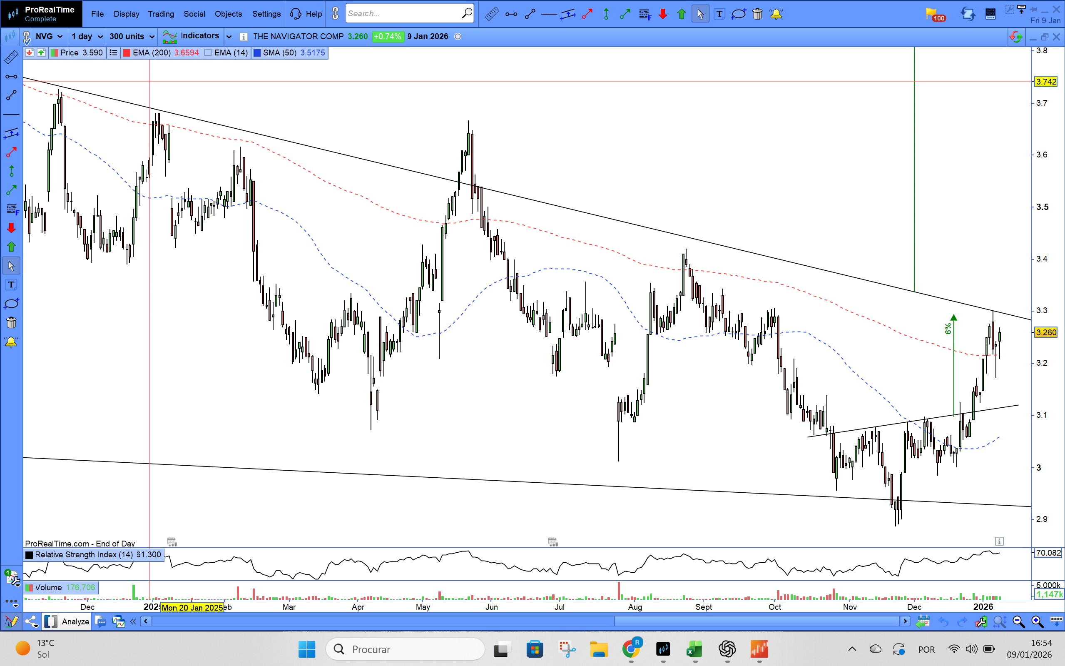
Task: Open the Trading menu
Action: coord(161,14)
